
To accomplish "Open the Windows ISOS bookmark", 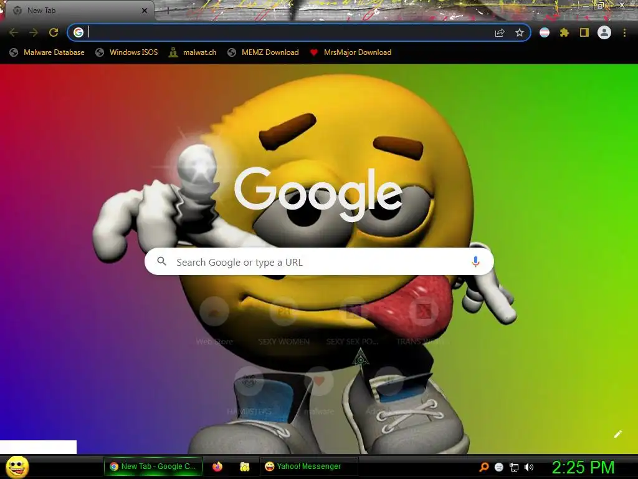I will (126, 52).
